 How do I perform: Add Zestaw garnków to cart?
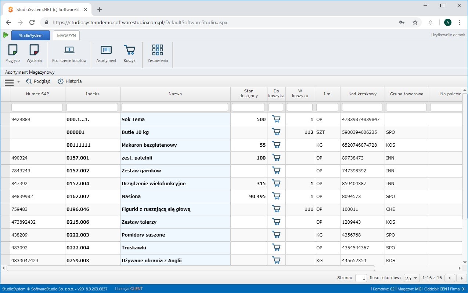[x=276, y=171]
